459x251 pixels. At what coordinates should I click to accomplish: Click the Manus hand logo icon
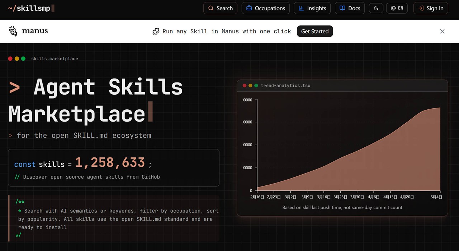pos(13,31)
